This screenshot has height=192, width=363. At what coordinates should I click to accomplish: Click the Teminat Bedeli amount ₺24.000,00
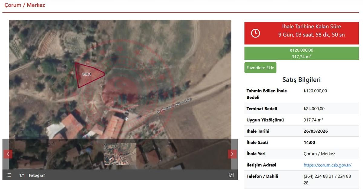(314, 109)
